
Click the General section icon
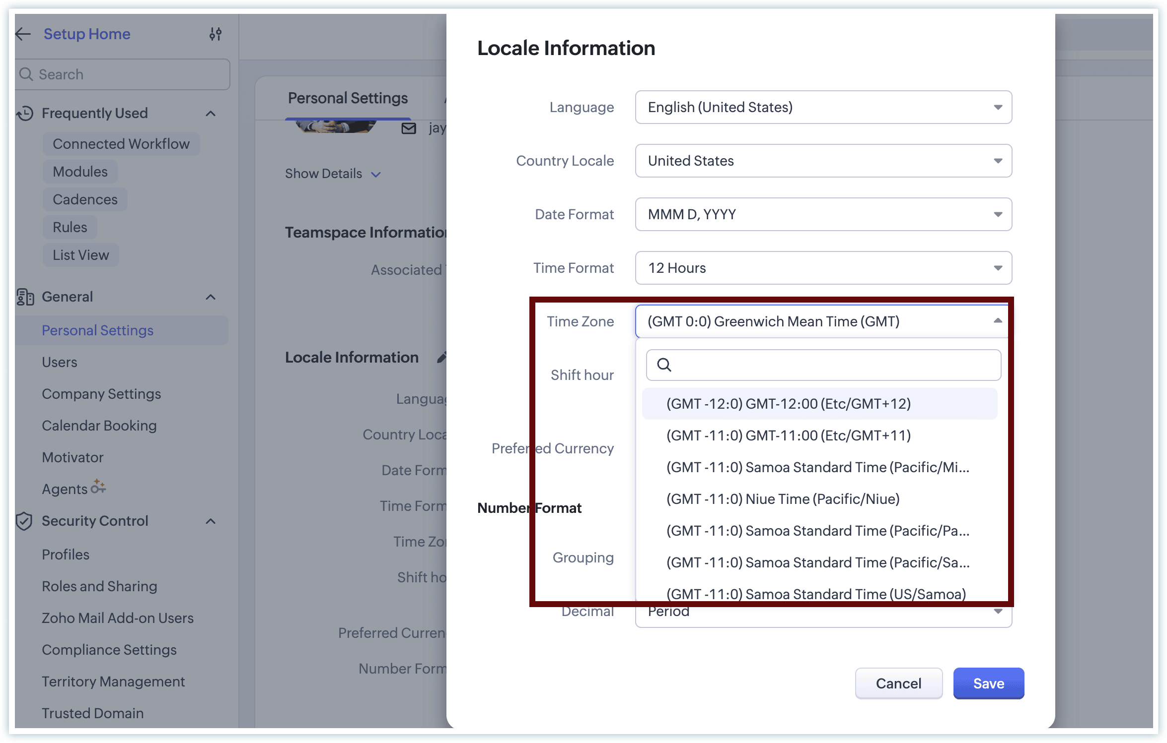point(25,297)
